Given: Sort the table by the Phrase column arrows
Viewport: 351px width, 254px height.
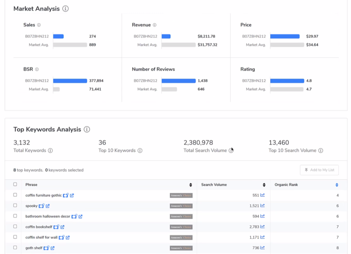Looking at the screenshot, I should point(191,185).
